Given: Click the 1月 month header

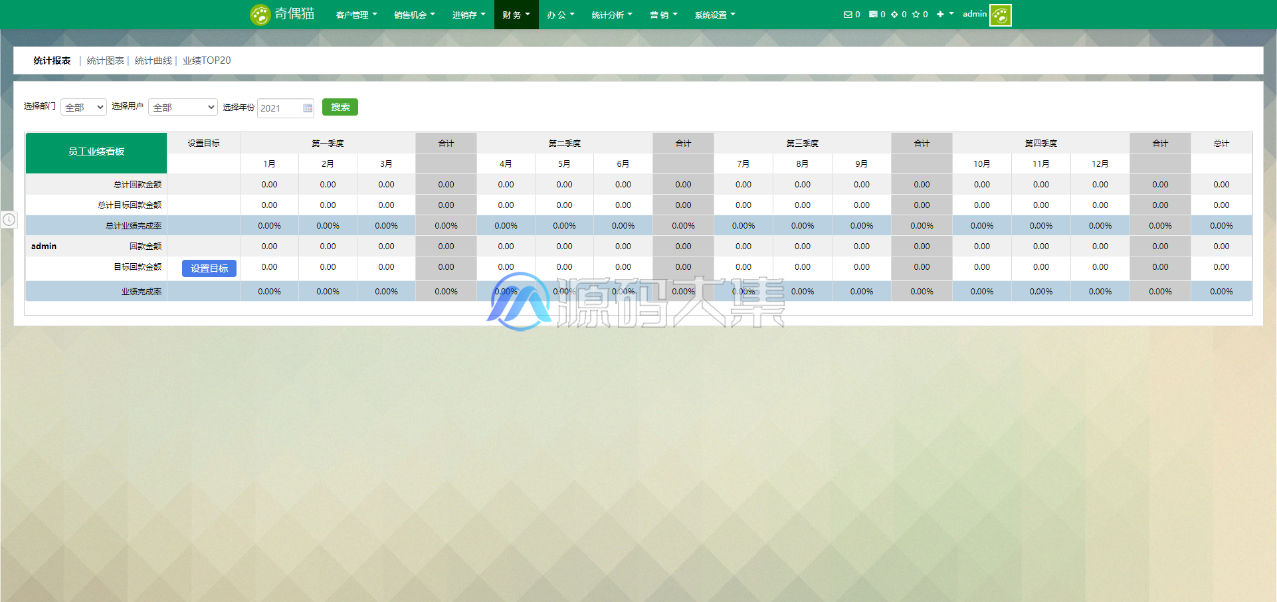Looking at the screenshot, I should tap(270, 164).
